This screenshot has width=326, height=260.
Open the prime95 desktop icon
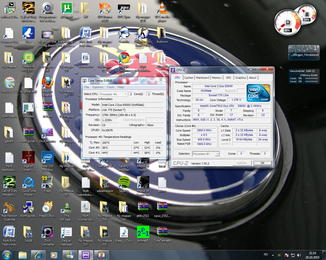[143, 234]
